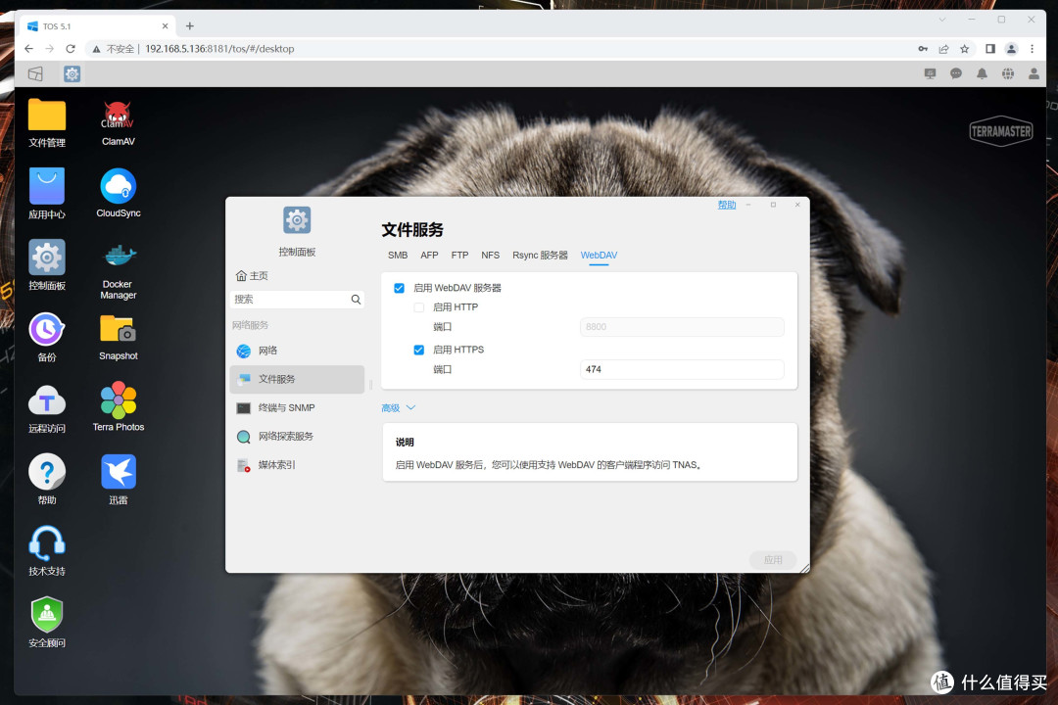Viewport: 1058px width, 705px height.
Task: Select the TOS 5.1 browser tab
Action: pyautogui.click(x=98, y=25)
